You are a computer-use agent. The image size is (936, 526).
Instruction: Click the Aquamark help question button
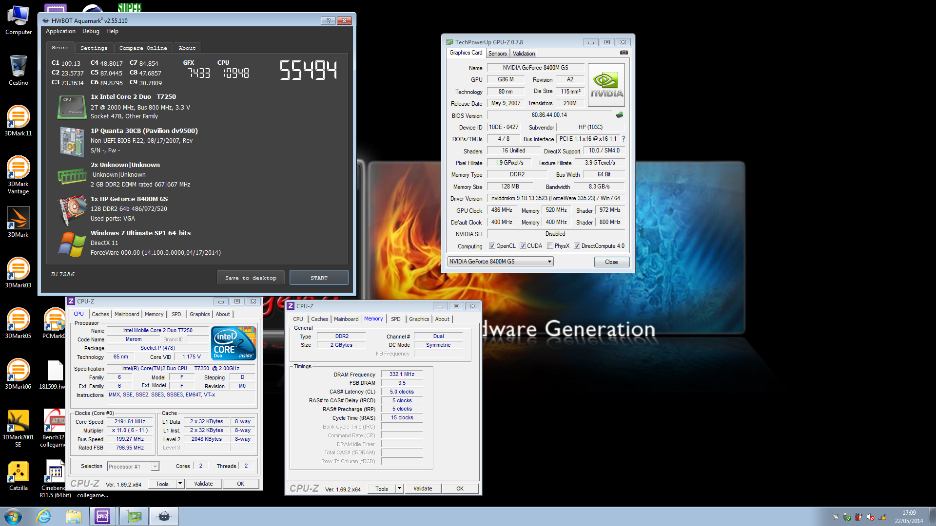[328, 20]
